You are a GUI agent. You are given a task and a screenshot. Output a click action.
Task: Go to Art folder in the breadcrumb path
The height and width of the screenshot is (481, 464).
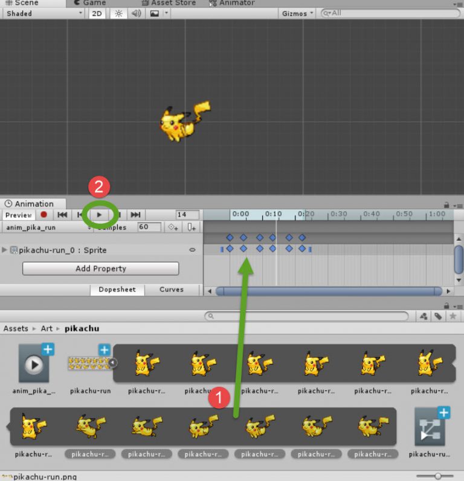coord(47,328)
